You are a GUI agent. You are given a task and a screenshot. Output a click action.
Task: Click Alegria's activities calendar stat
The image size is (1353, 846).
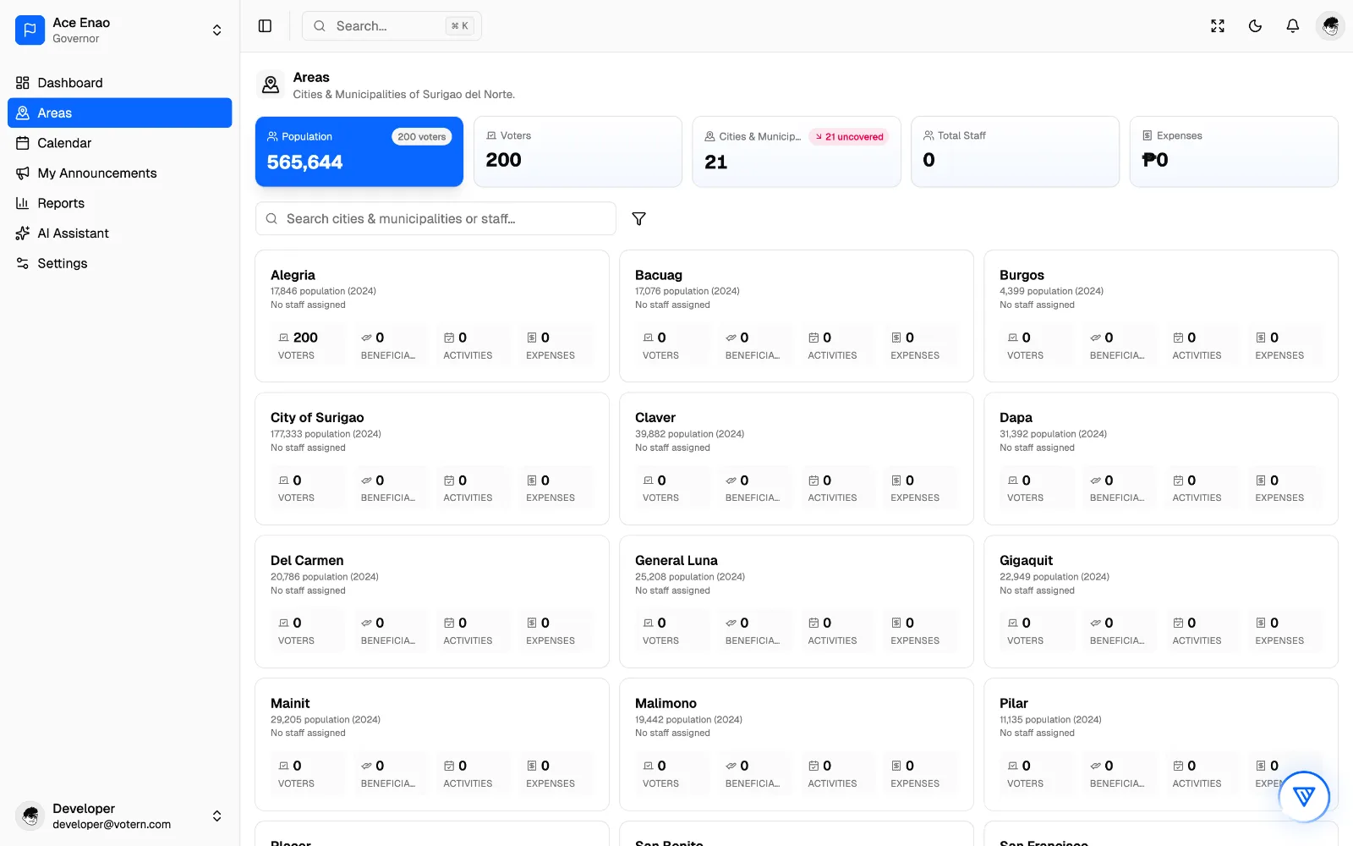[474, 345]
